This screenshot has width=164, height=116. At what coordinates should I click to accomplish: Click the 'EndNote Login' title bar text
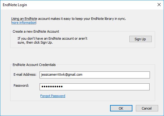point(15,5)
